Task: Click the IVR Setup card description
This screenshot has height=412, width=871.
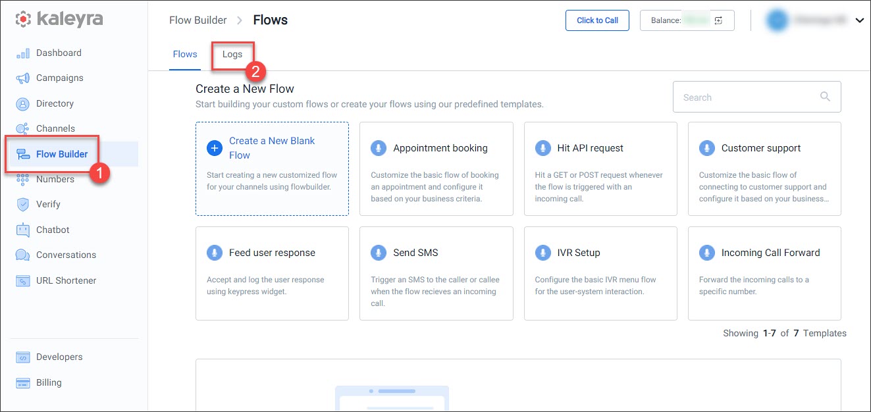Action: 596,286
